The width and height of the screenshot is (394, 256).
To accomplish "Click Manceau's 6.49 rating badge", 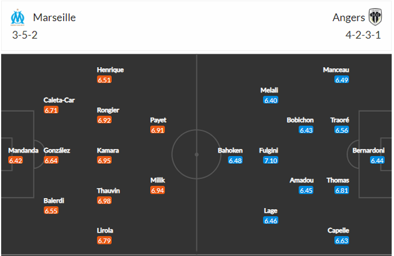I will pos(342,80).
